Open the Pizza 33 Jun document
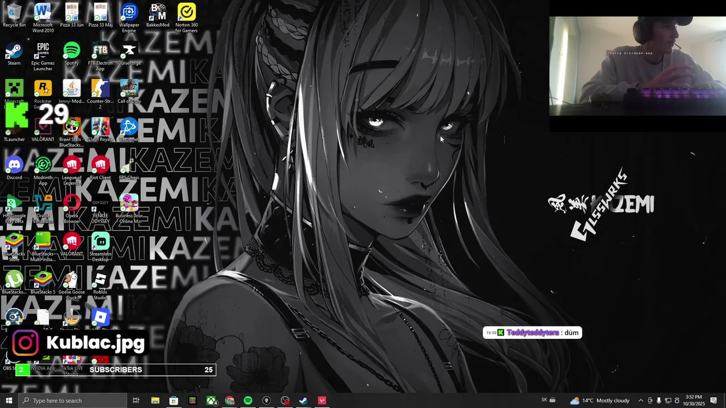726x408 pixels. pyautogui.click(x=71, y=16)
